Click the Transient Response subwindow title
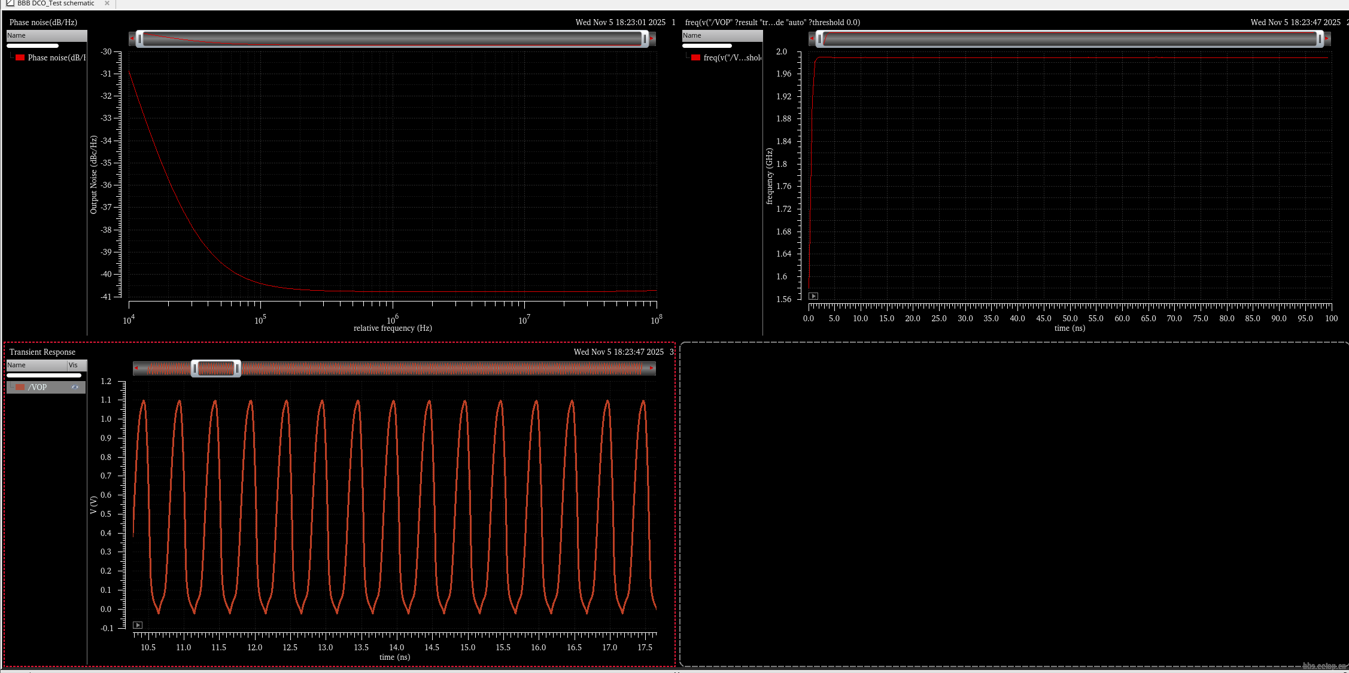The image size is (1349, 673). [x=42, y=352]
